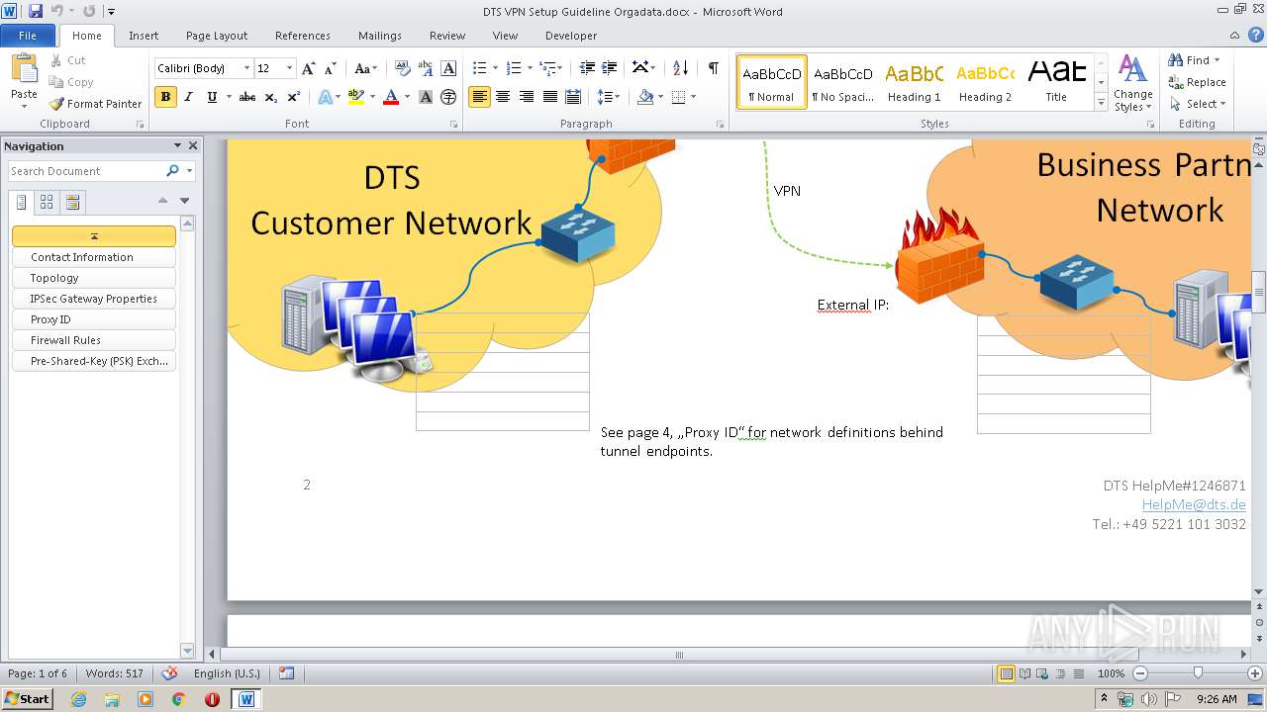Click the Search Document field
This screenshot has height=712, width=1267.
(x=86, y=171)
